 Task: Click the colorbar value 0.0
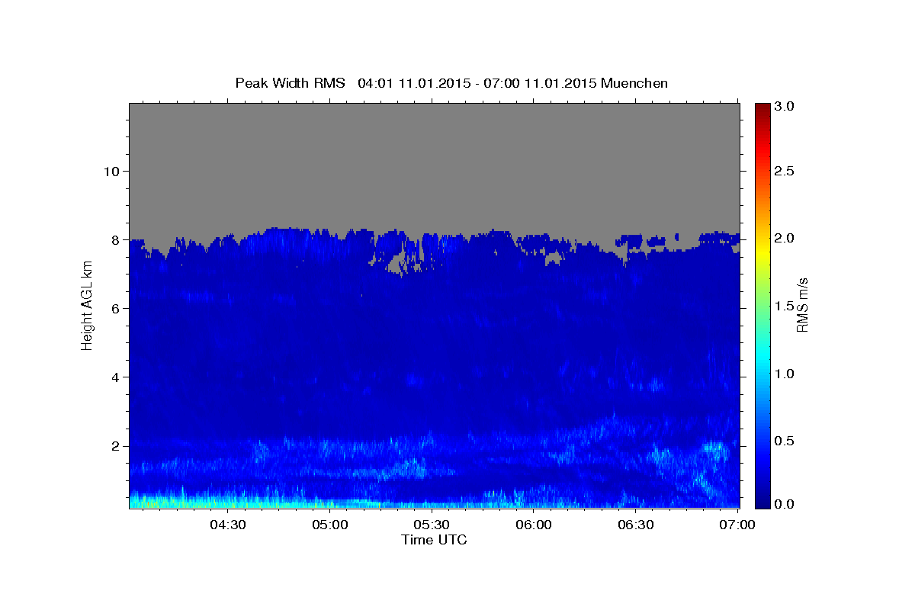(785, 504)
